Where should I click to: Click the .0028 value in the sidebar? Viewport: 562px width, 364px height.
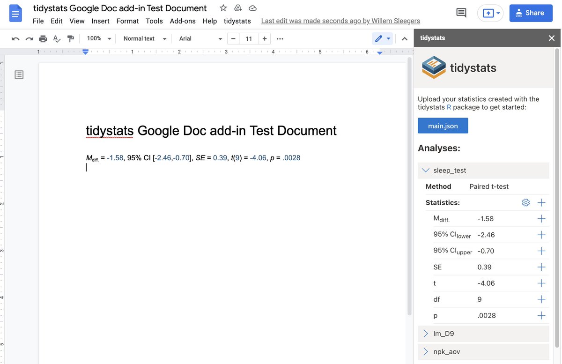tap(487, 315)
